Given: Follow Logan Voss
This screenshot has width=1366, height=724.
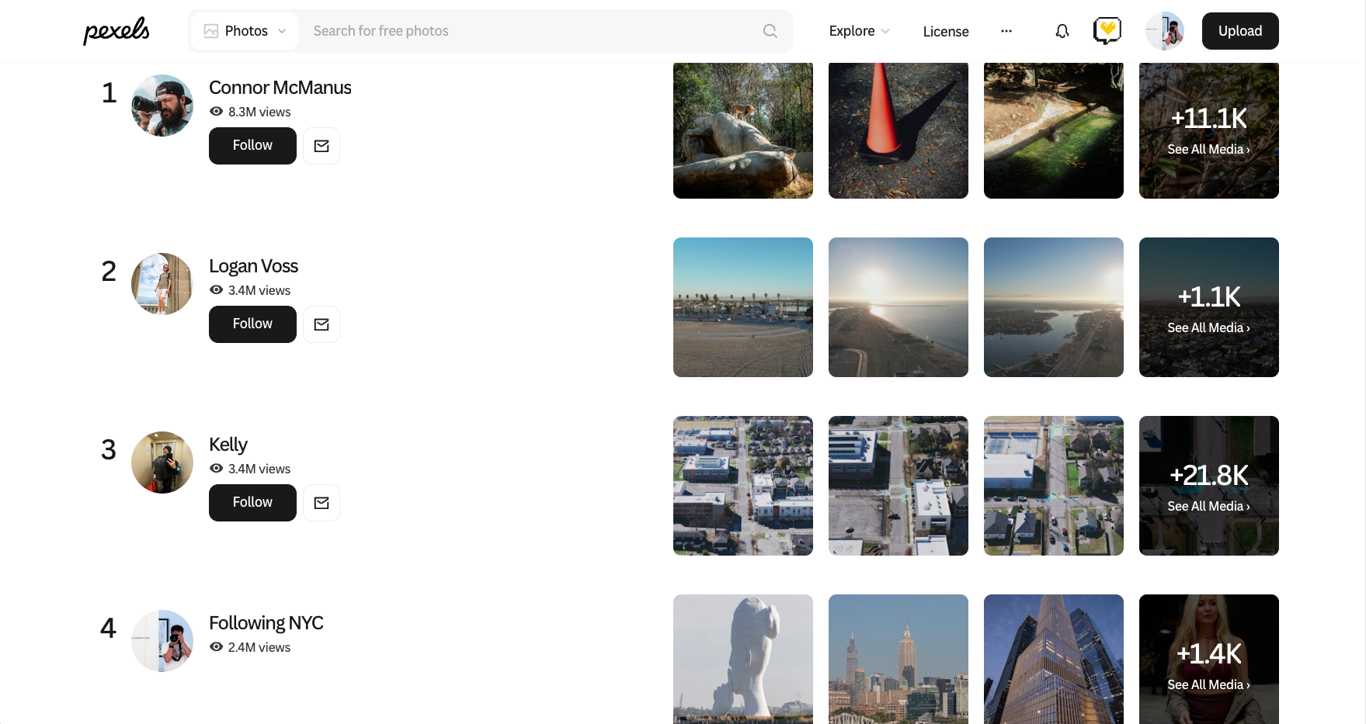Looking at the screenshot, I should click(252, 324).
